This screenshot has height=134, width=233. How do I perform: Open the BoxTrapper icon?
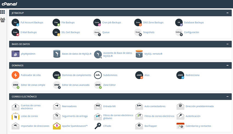coord(139,126)
